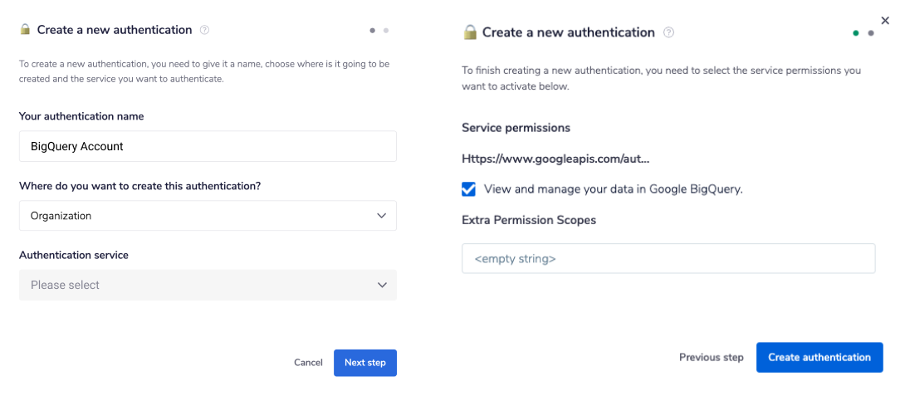Click the second step dot in the left dialog
905x396 pixels.
[386, 31]
